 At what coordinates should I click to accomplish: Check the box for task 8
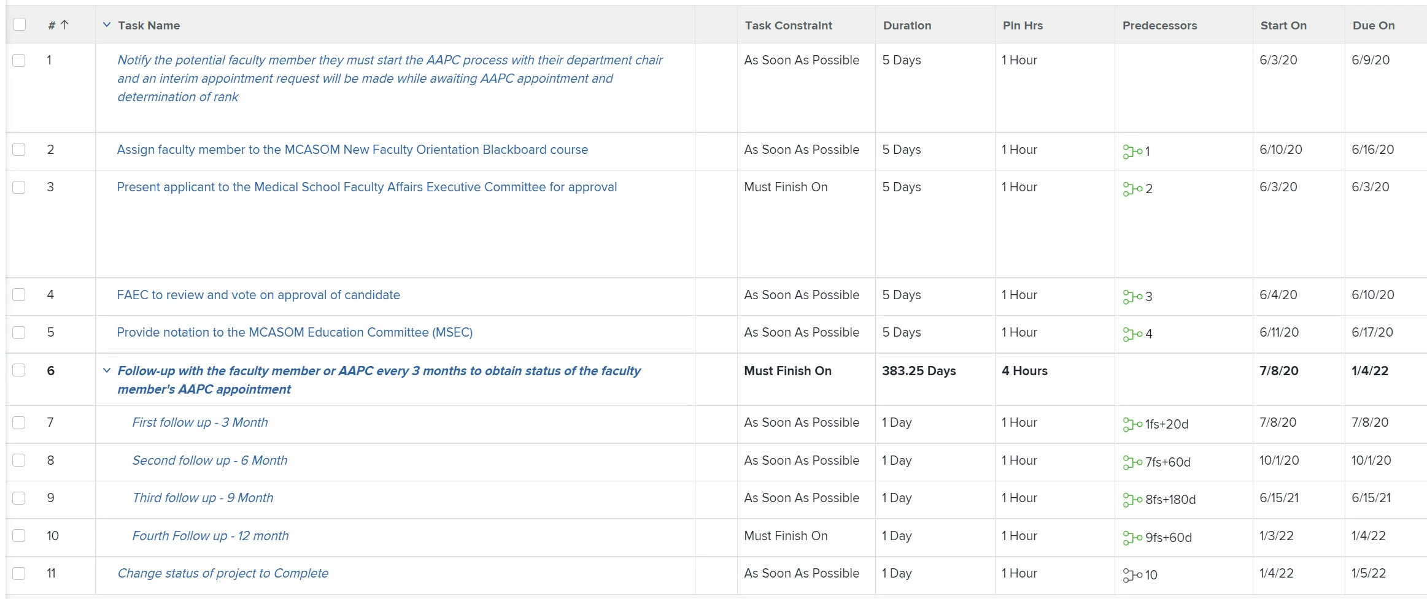click(19, 460)
